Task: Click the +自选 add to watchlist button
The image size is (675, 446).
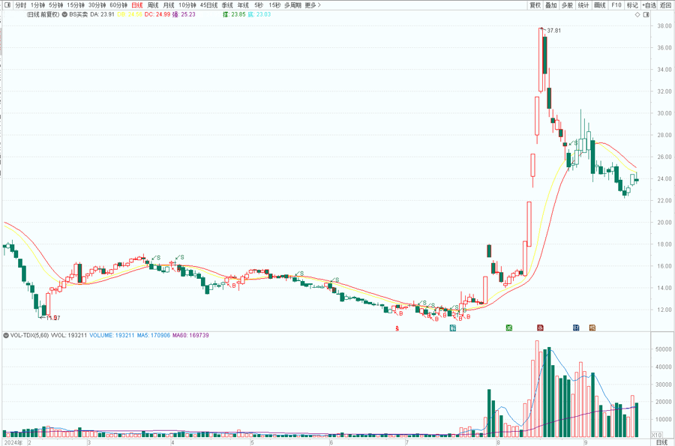Action: tap(648, 5)
